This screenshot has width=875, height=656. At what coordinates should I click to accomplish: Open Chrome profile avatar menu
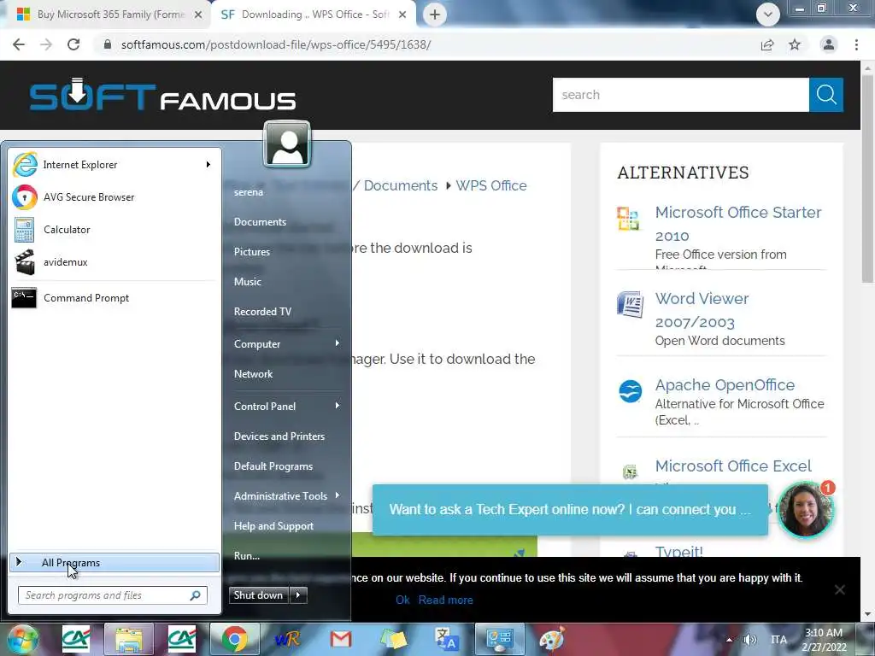click(x=829, y=44)
